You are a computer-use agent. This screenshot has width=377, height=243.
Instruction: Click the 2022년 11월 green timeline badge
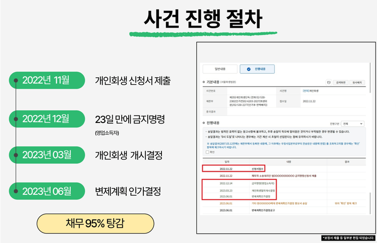tap(46, 80)
